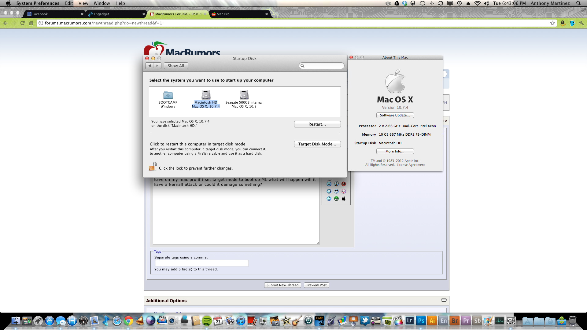Select the BOOTCAMP Windows startup disk
The width and height of the screenshot is (587, 330).
168,99
